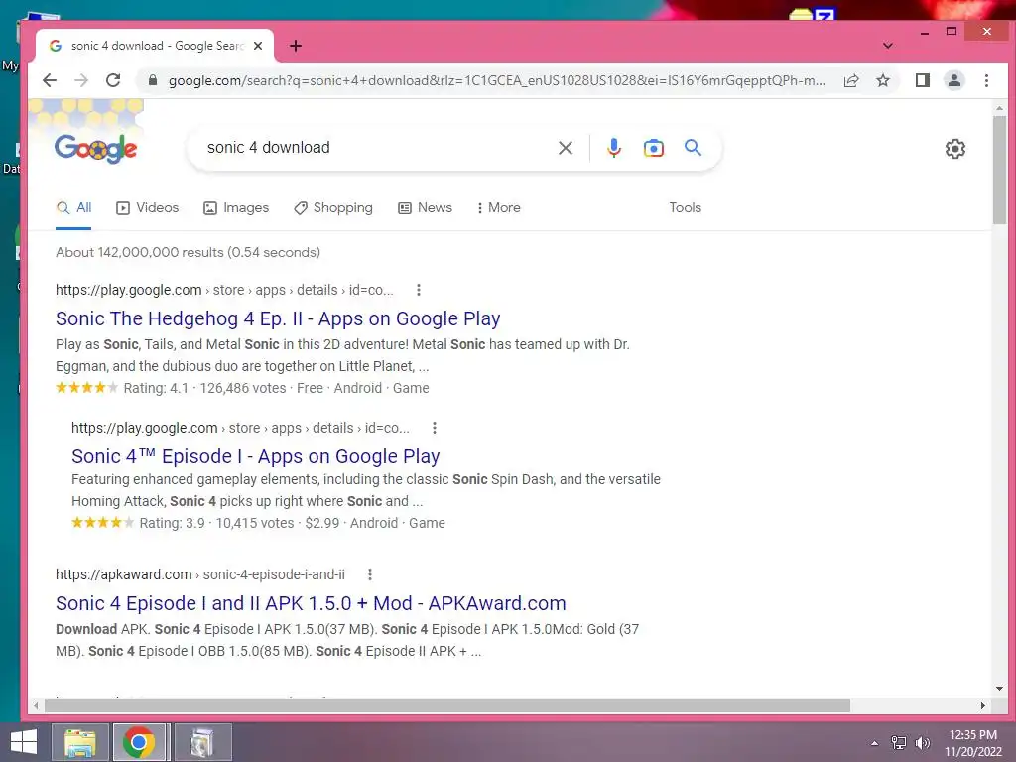Open options for first Google Play result

(x=419, y=290)
